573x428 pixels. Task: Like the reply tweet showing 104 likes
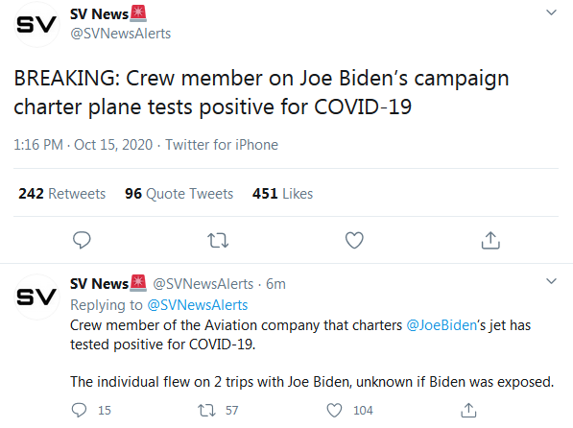pyautogui.click(x=334, y=410)
